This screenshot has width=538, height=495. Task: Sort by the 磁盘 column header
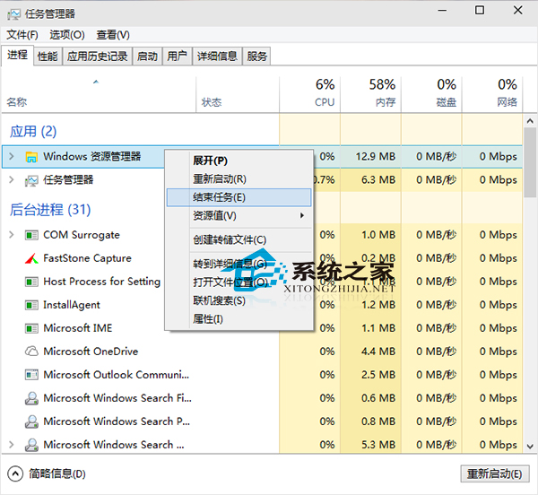coord(431,93)
